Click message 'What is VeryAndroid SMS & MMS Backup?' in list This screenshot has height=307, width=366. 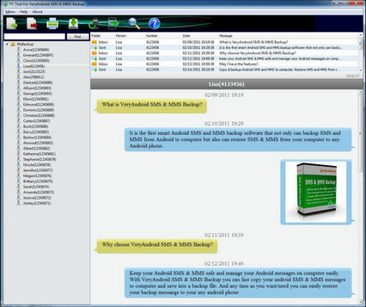[x=253, y=42]
